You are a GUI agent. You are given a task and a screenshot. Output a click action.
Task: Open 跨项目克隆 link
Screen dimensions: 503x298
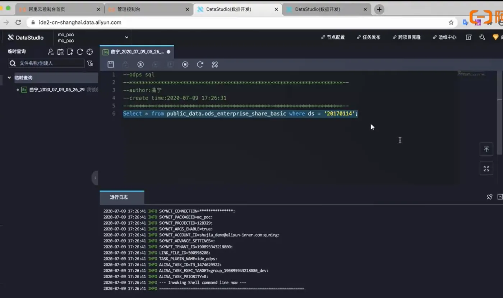click(x=406, y=37)
